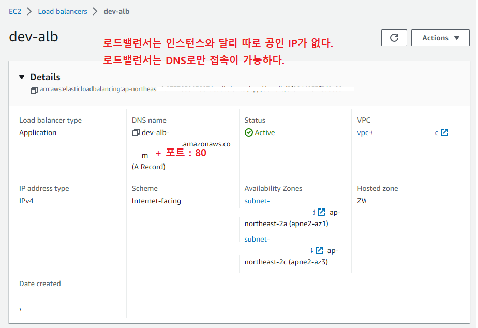478x328 pixels.
Task: Click the Details section heading
Action: [45, 77]
